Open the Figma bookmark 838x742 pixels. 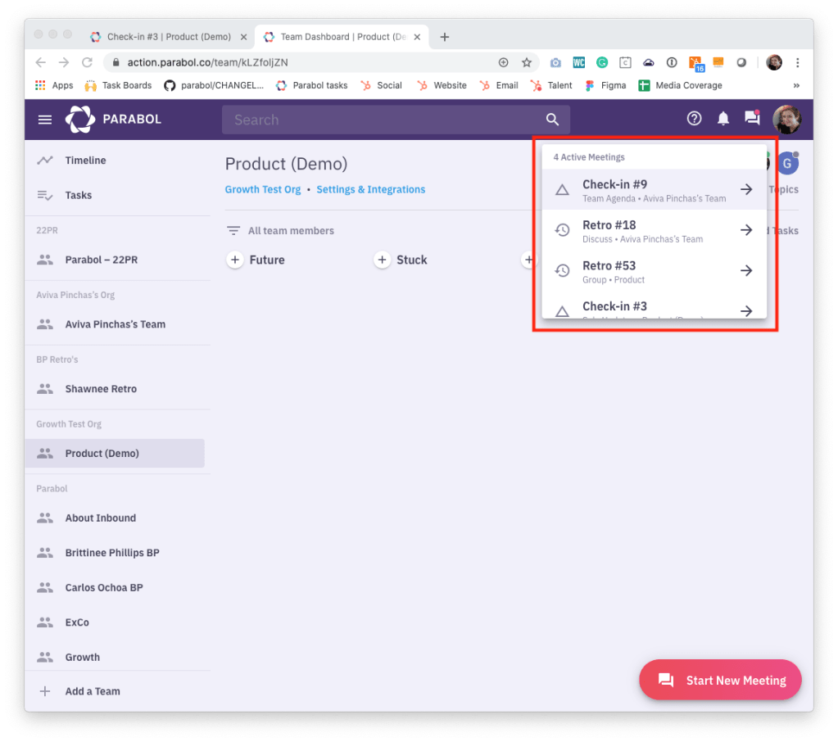(x=605, y=85)
